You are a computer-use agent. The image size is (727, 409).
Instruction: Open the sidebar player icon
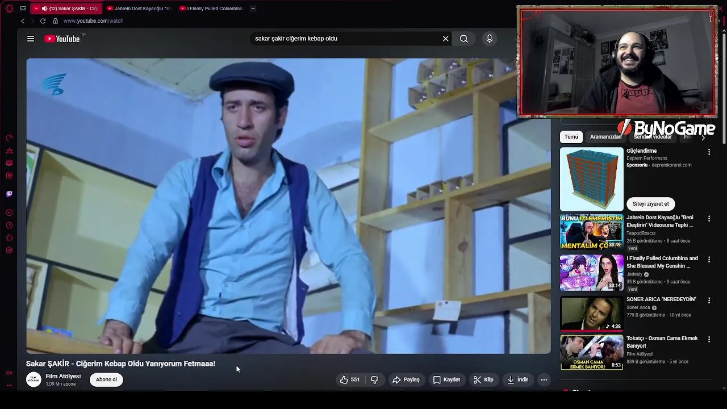pyautogui.click(x=9, y=213)
